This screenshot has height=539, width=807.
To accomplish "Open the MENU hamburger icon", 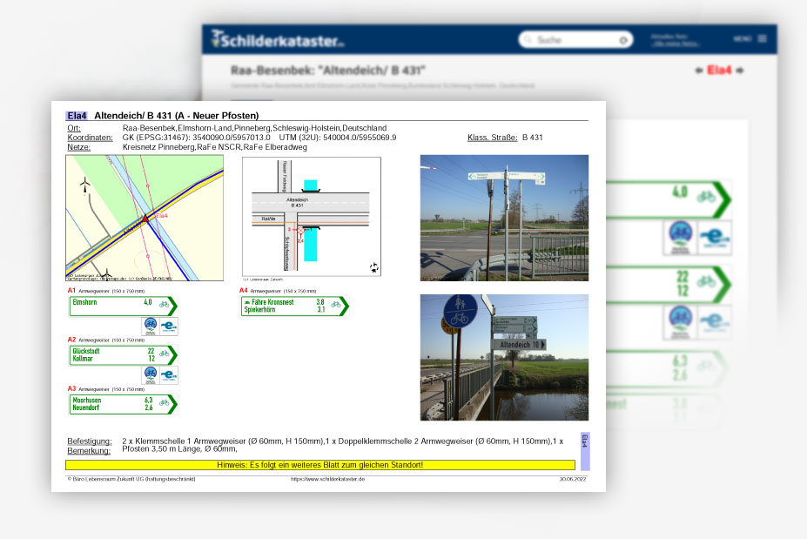I will tap(763, 39).
